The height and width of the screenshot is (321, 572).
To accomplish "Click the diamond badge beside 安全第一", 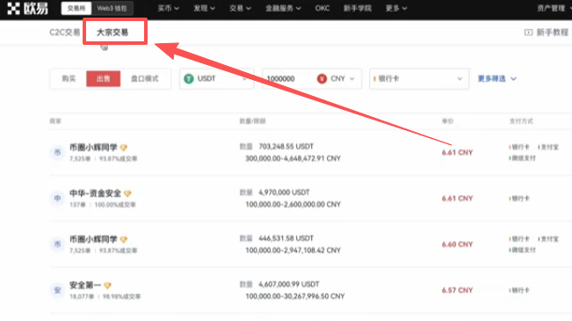I will click(107, 285).
